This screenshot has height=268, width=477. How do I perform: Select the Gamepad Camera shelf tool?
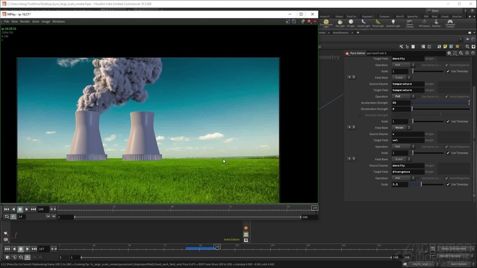coord(450,23)
